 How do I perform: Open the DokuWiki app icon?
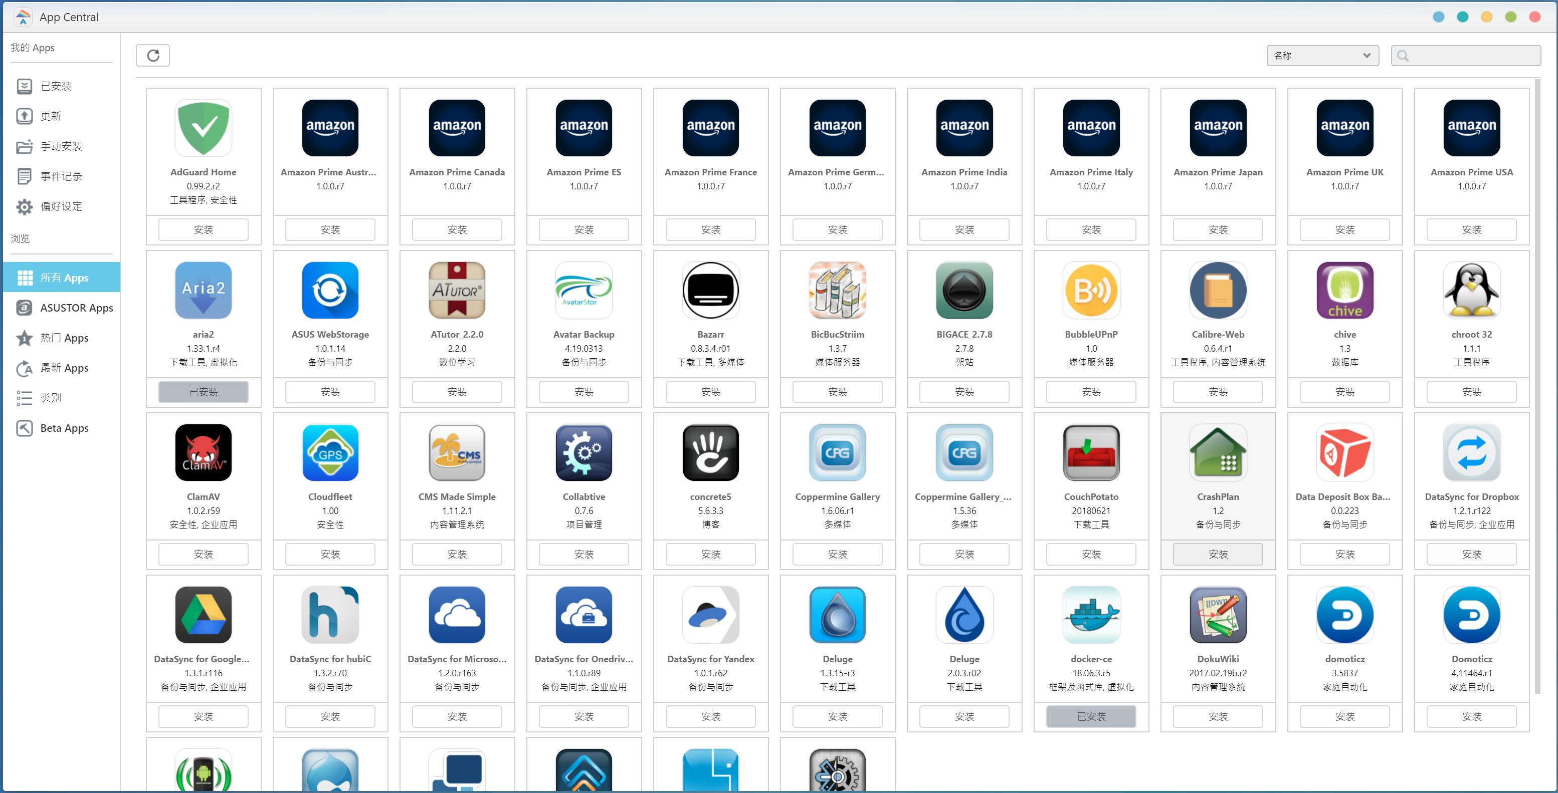click(x=1218, y=615)
